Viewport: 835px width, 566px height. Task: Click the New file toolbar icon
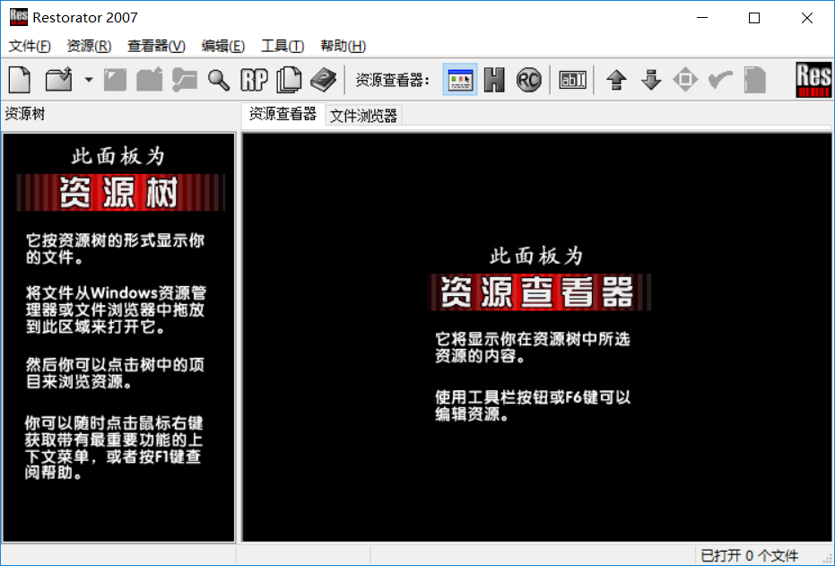(20, 80)
